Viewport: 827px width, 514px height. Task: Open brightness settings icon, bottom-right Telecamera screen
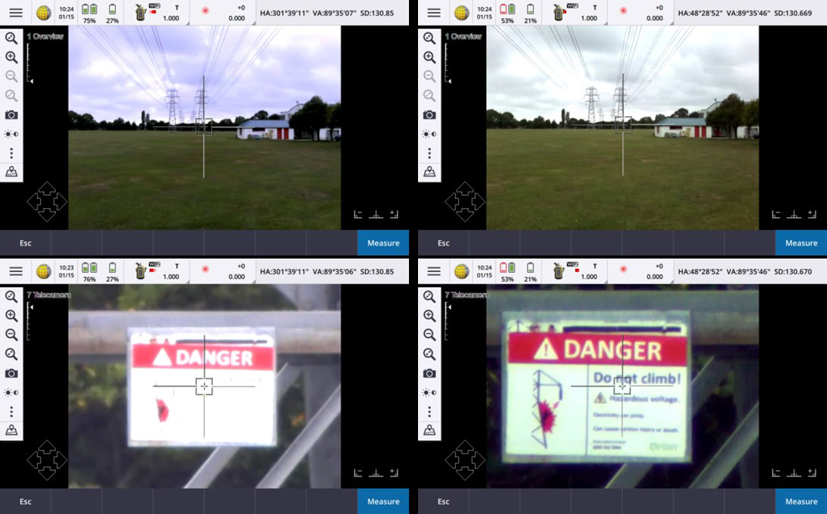[429, 393]
